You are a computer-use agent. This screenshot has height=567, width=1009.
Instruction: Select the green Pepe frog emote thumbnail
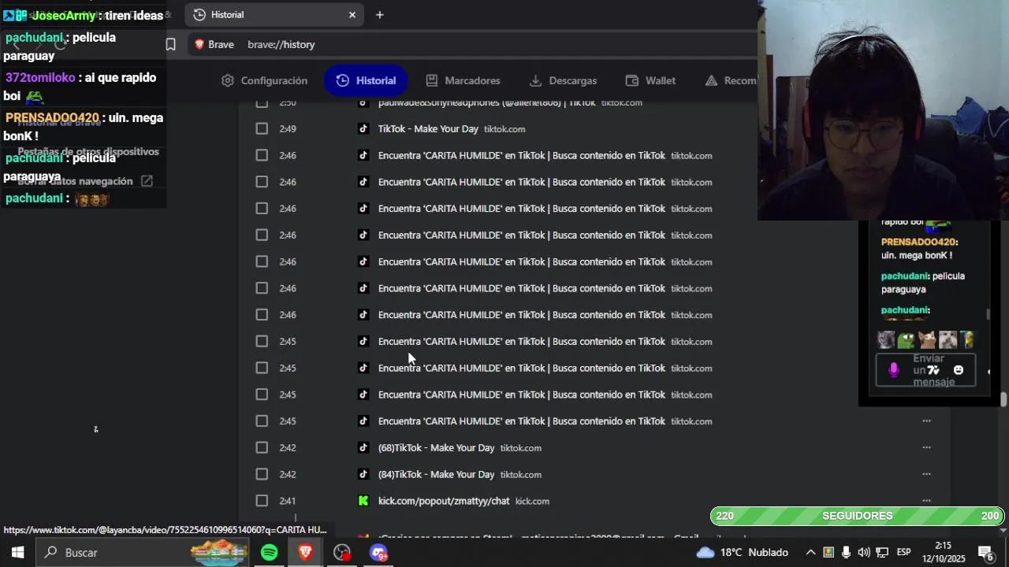pos(907,340)
